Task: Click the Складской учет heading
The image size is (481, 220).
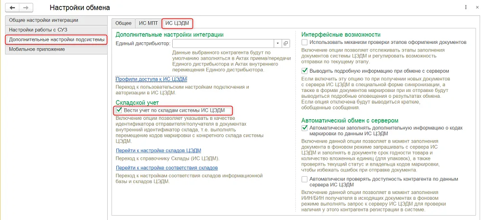Action: click(137, 103)
